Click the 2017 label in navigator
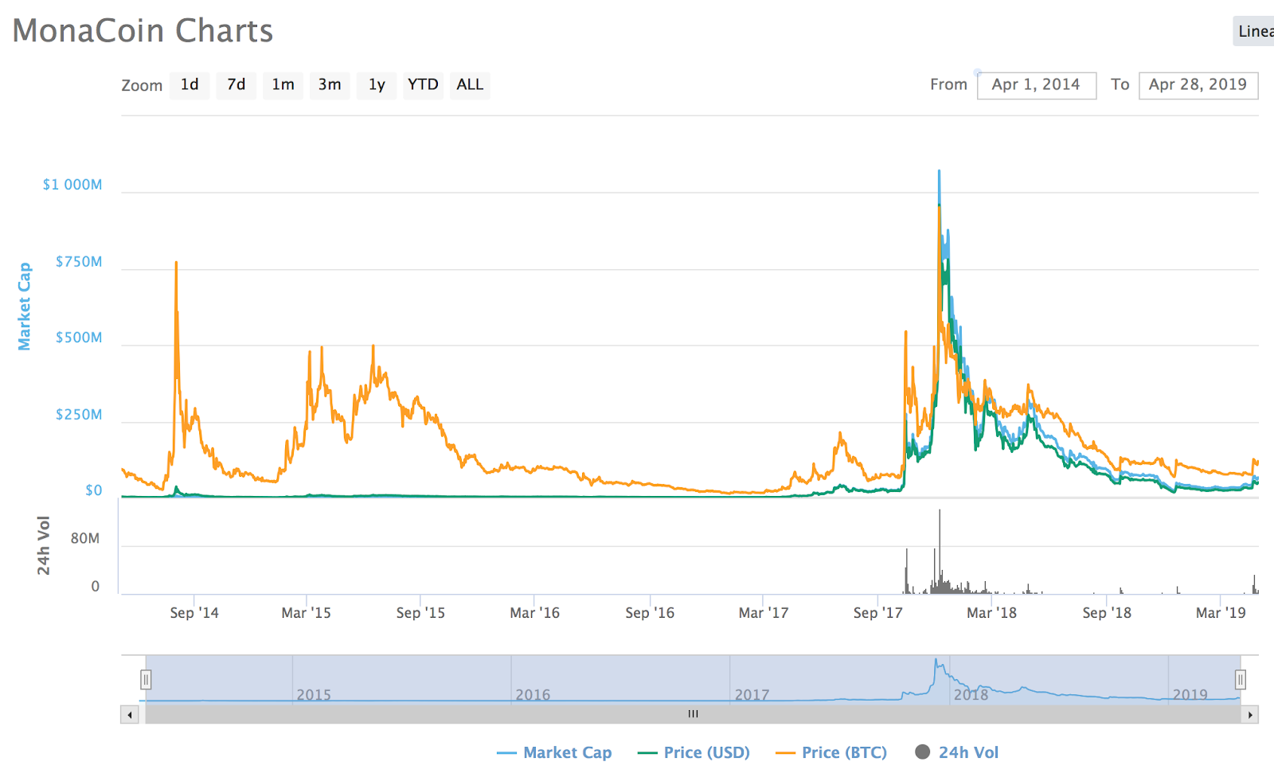This screenshot has height=777, width=1274. coord(752,695)
